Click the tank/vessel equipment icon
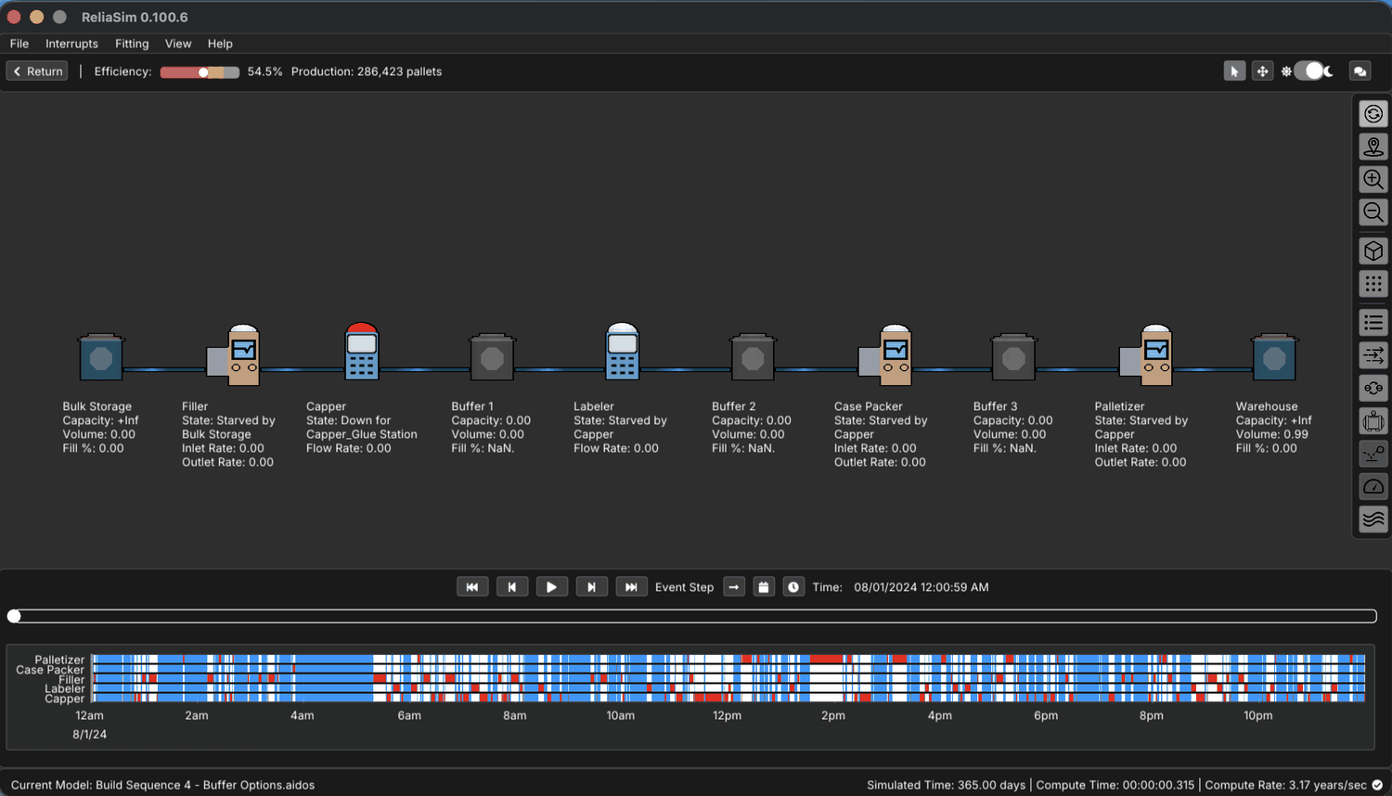The width and height of the screenshot is (1392, 796). point(1373,421)
